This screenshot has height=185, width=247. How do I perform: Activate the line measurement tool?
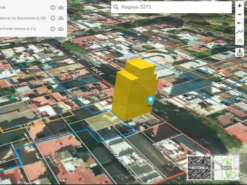point(240,32)
